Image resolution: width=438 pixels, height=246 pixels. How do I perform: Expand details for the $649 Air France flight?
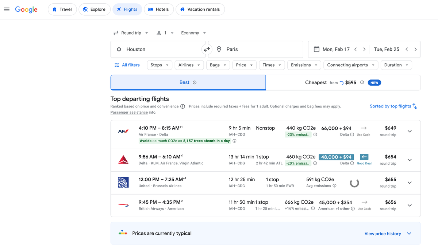[x=410, y=131]
